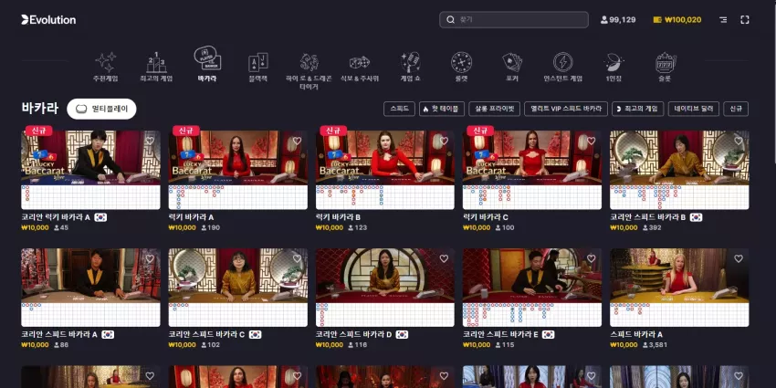
Task: Apply the Native Dealer filter chip
Action: click(x=693, y=109)
